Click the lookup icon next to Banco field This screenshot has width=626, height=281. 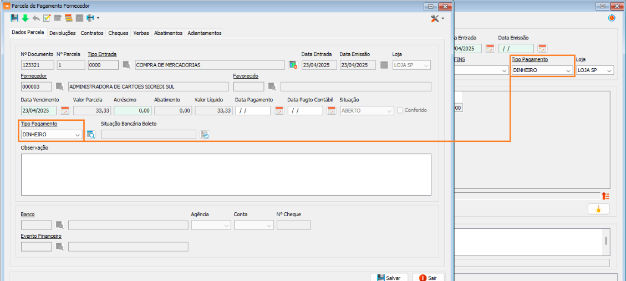click(x=59, y=225)
